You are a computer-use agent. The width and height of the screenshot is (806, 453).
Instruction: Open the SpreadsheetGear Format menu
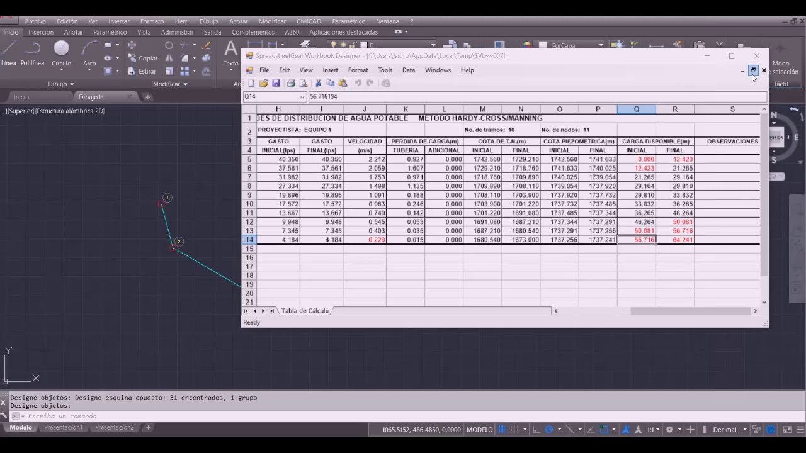click(358, 70)
